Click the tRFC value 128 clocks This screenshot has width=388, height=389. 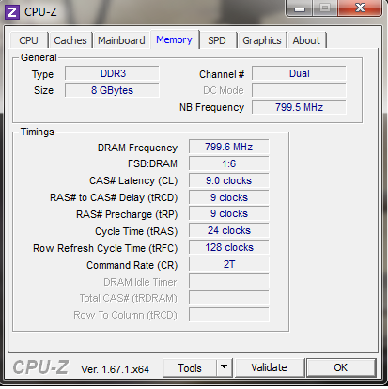point(229,247)
